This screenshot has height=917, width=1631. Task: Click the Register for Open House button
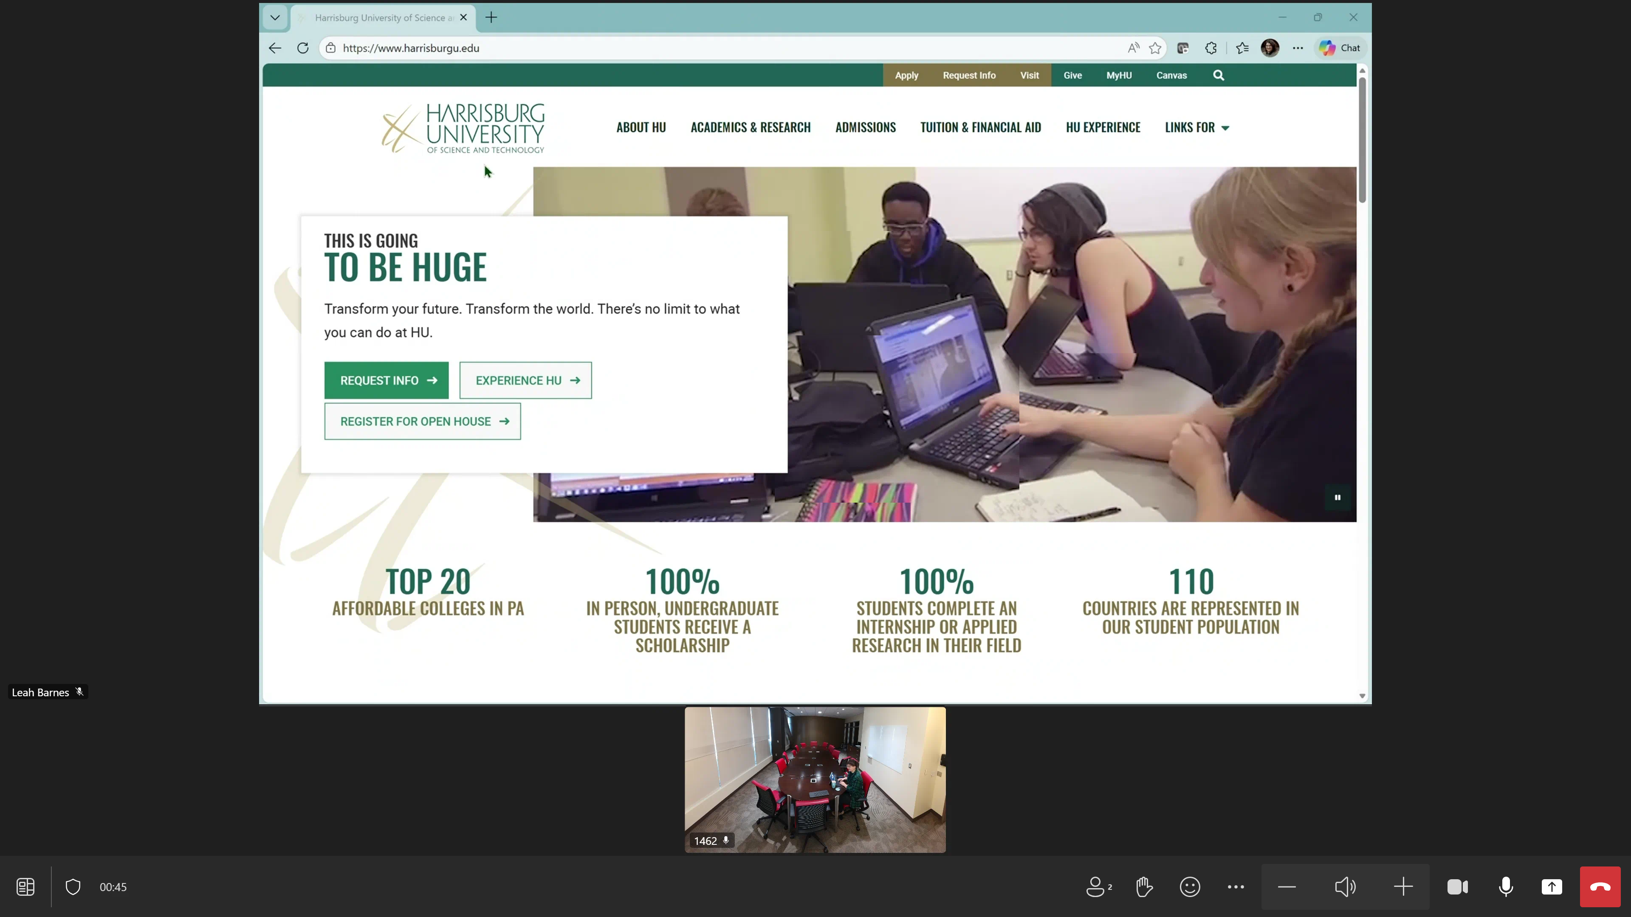point(422,422)
